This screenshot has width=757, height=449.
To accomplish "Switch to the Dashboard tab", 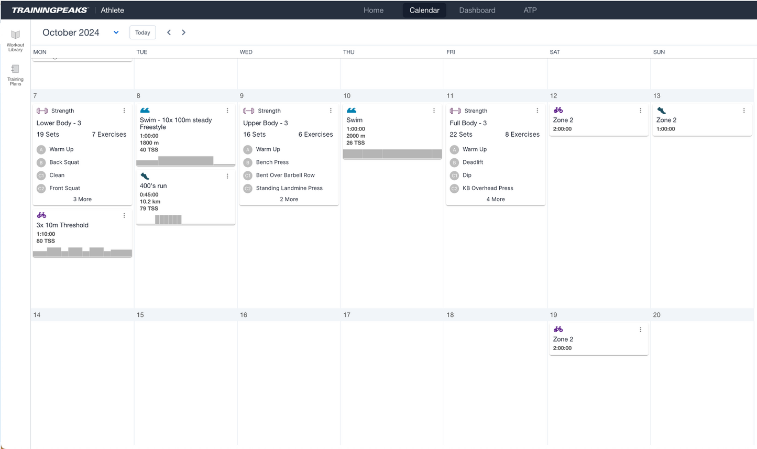I will pos(477,10).
